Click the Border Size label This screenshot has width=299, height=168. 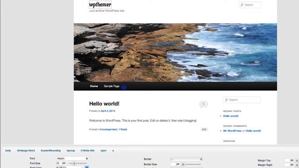click(150, 164)
